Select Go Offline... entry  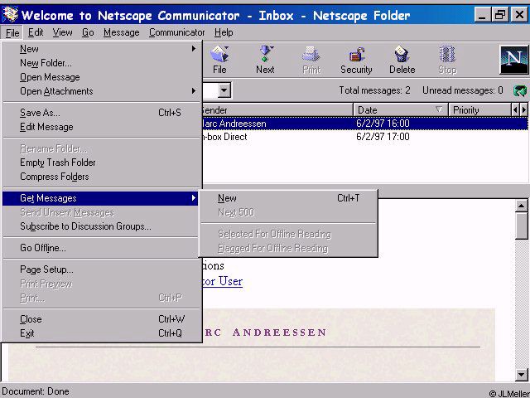(x=100, y=248)
